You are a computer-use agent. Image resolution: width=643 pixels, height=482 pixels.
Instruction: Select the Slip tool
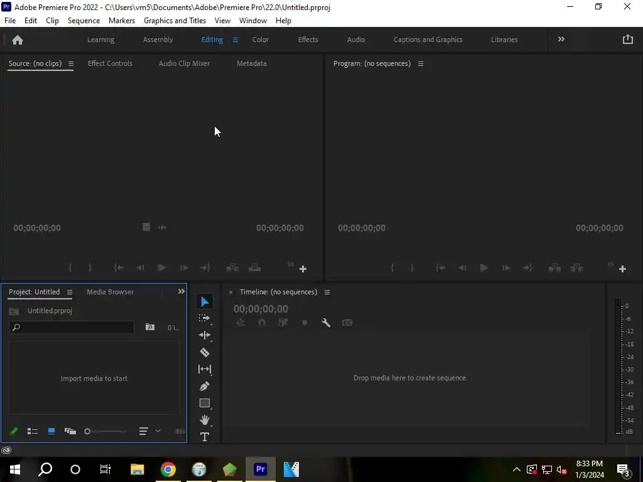click(205, 369)
